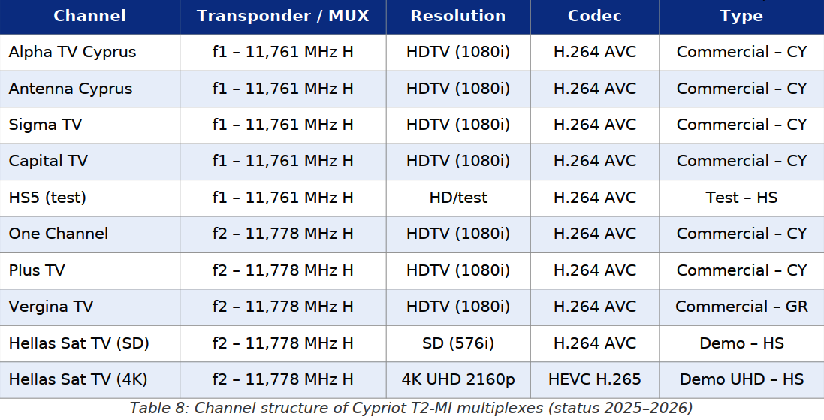Select the Capital TV channel cell
This screenshot has width=824, height=420.
[x=48, y=161]
